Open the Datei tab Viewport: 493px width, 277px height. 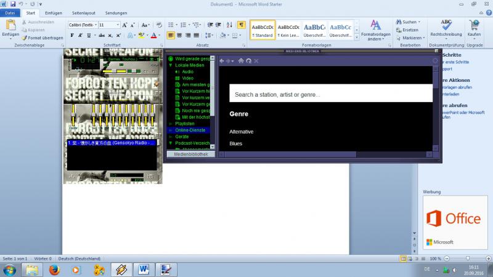pos(10,13)
